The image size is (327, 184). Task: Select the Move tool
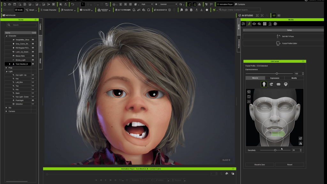tap(88, 4)
